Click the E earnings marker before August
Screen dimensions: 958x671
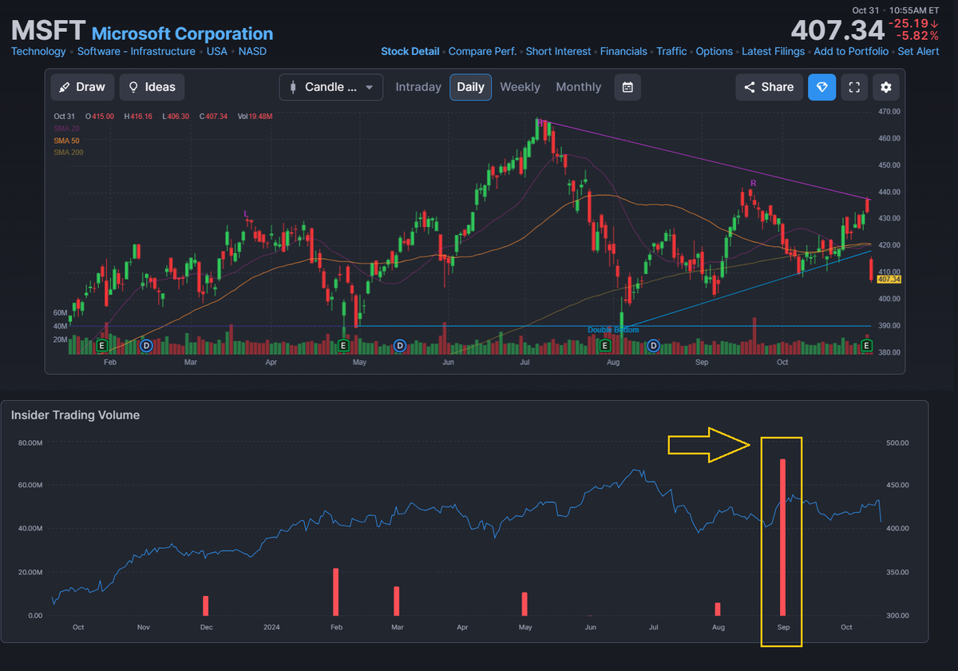pyautogui.click(x=605, y=346)
